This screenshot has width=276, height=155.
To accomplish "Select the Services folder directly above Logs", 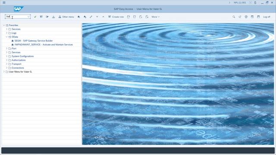I will click(x=16, y=29).
